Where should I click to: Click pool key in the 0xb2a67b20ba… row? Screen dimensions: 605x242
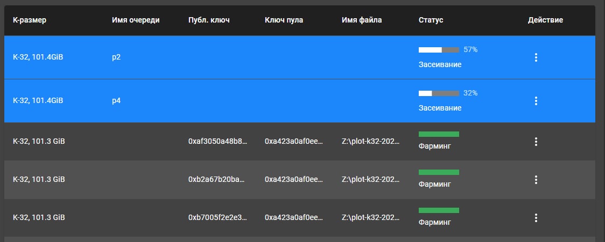294,180
